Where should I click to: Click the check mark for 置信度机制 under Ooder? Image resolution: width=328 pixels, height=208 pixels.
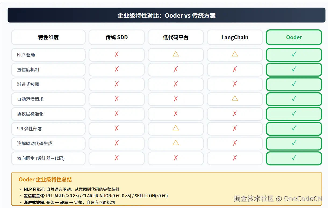pyautogui.click(x=294, y=69)
